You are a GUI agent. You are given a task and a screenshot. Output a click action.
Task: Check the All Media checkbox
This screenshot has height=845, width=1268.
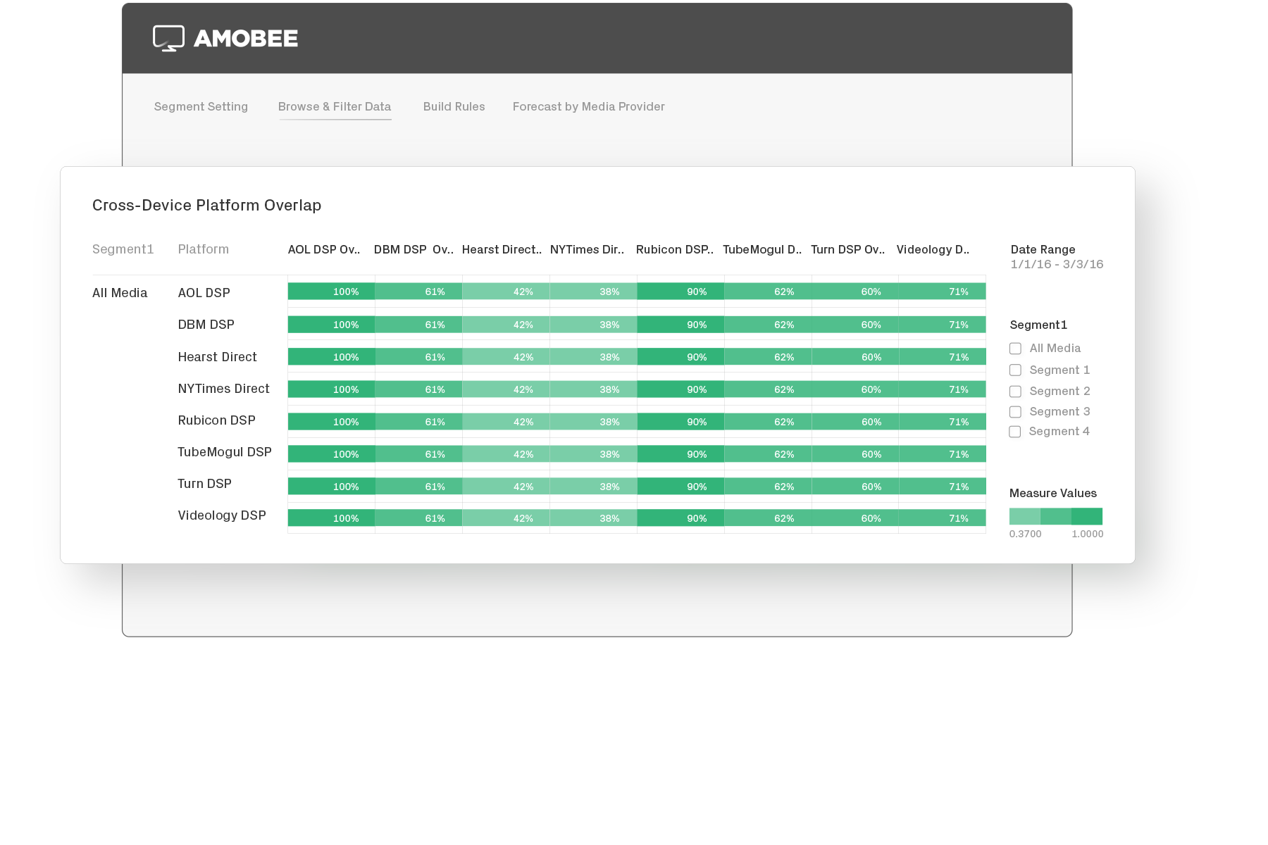point(1015,349)
